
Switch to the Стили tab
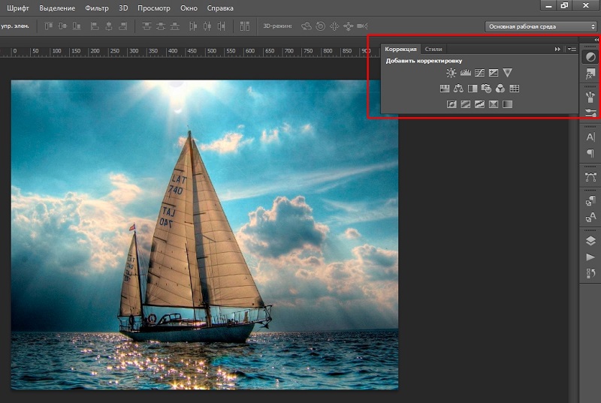click(433, 49)
